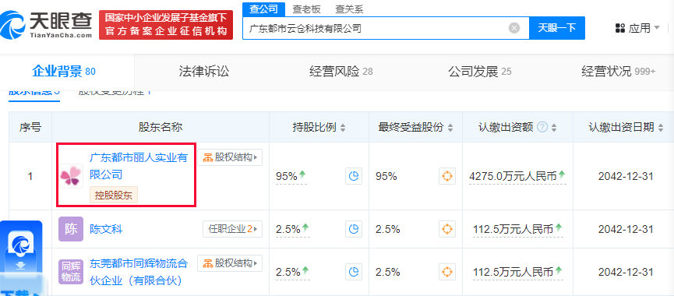
Task: Open the 应用 grid icon
Action: click(619, 28)
